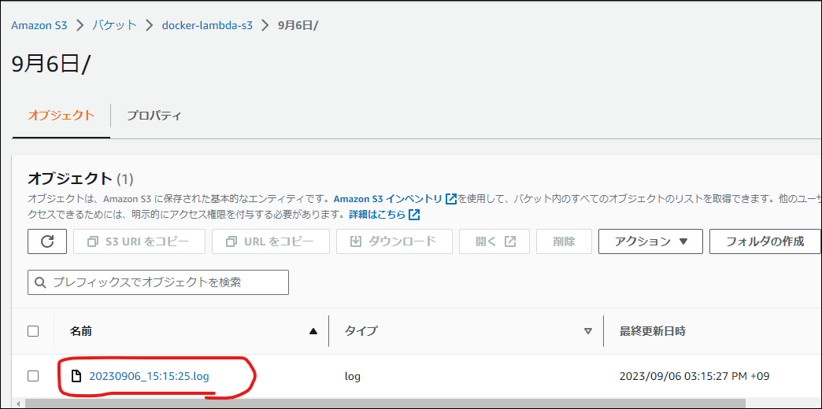Go to バケット breadcrumb link

[115, 25]
